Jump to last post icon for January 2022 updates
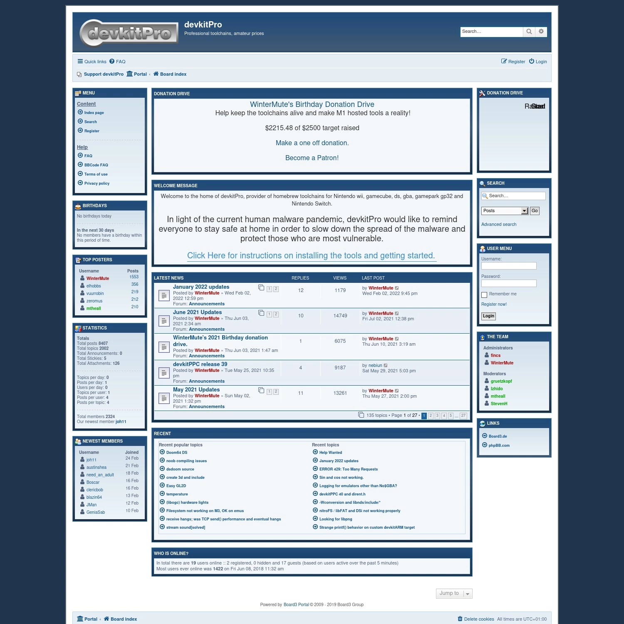624x624 pixels. click(397, 288)
